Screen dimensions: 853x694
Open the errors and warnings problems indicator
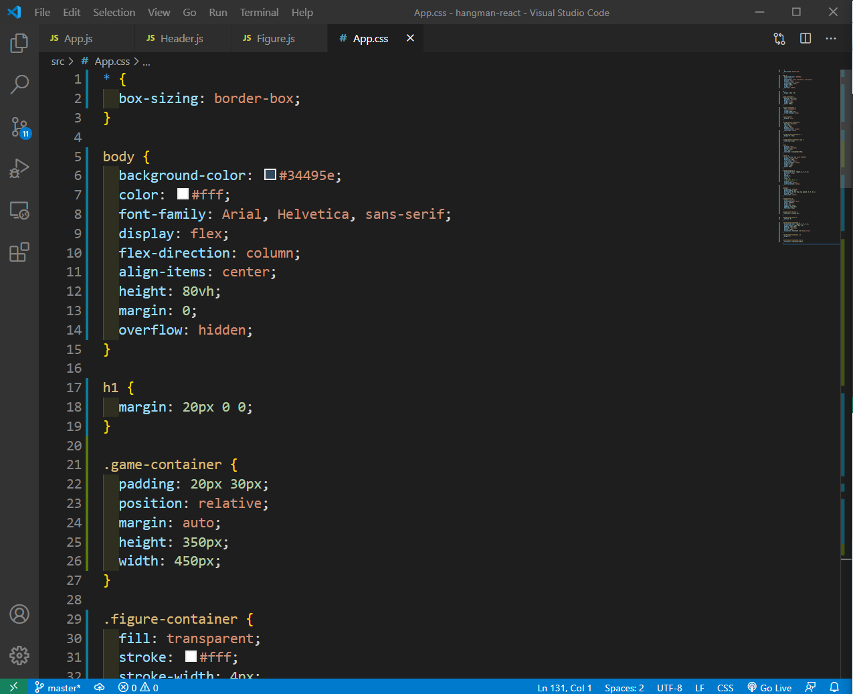pos(138,687)
